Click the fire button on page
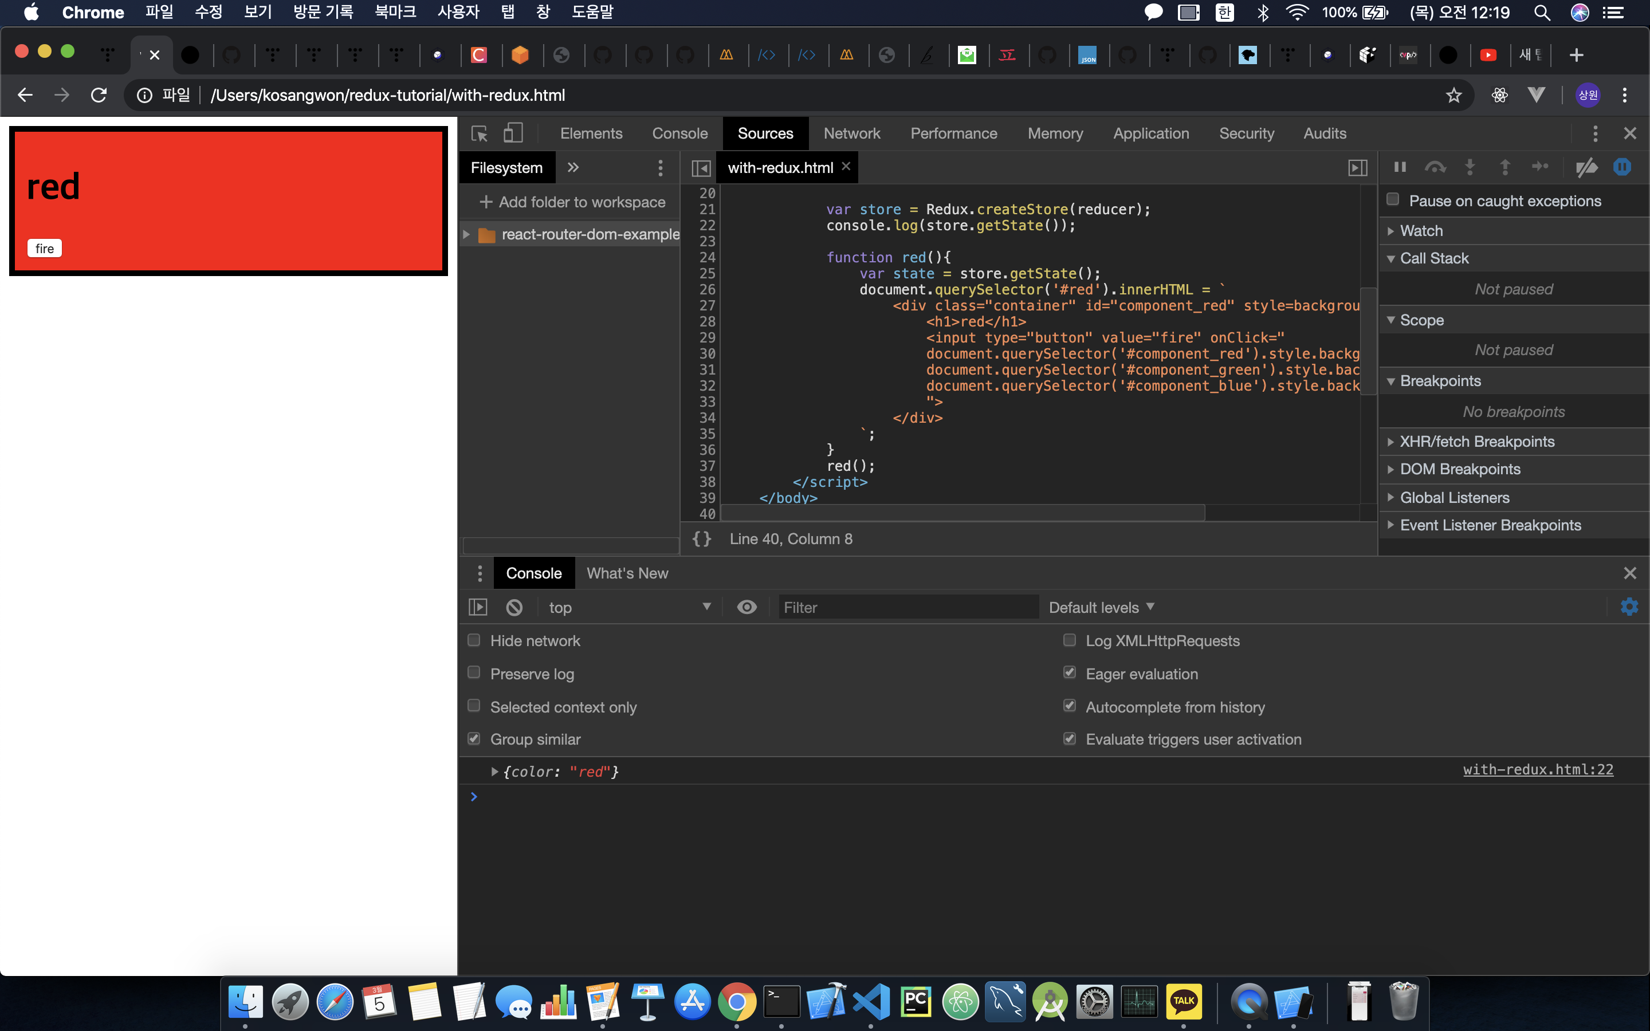Image resolution: width=1650 pixels, height=1031 pixels. 44,248
